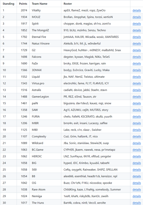
Task: Click the Points column header
Action: (x=23, y=4)
